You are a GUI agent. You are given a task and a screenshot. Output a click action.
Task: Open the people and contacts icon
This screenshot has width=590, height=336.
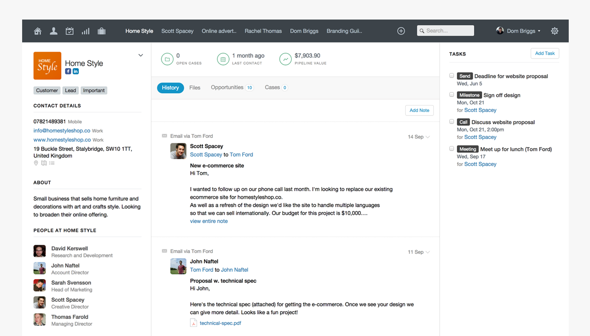coord(53,31)
